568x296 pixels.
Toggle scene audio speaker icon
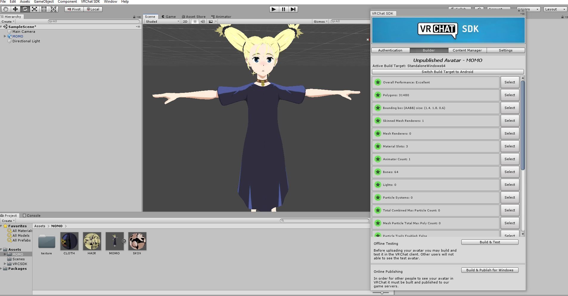click(203, 21)
